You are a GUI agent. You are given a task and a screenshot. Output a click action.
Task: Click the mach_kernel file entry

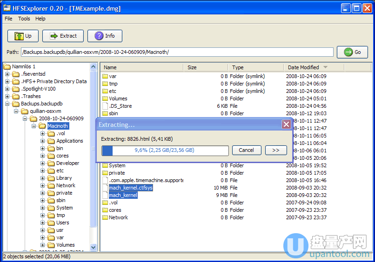click(123, 195)
